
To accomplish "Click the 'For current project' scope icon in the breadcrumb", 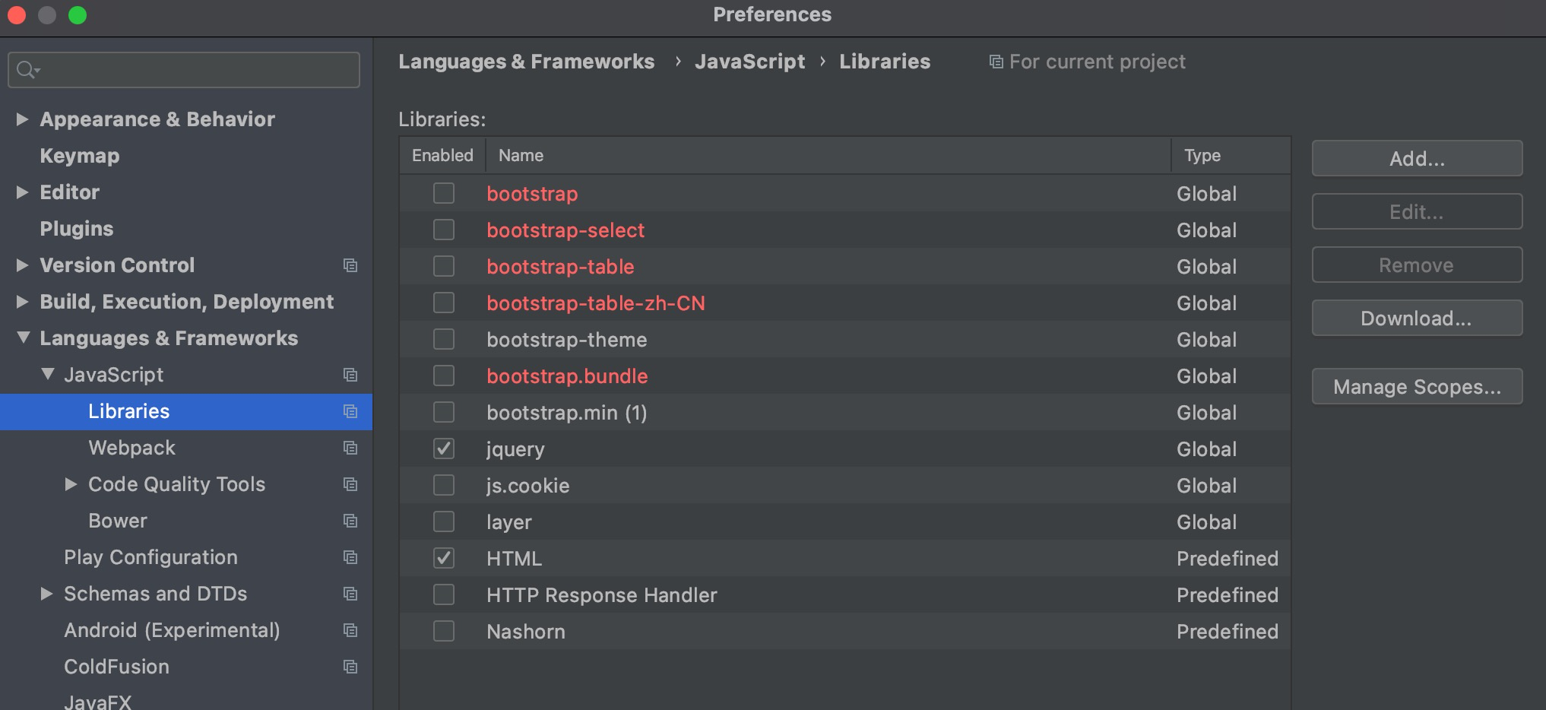I will (x=996, y=61).
